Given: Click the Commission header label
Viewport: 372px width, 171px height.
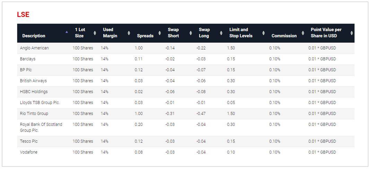Looking at the screenshot, I should point(284,36).
